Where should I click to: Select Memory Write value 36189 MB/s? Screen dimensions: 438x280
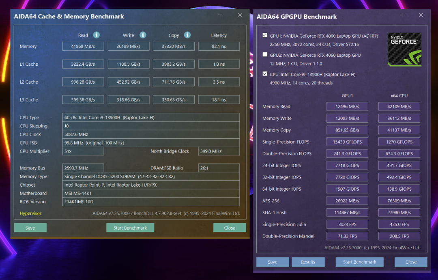coord(129,46)
